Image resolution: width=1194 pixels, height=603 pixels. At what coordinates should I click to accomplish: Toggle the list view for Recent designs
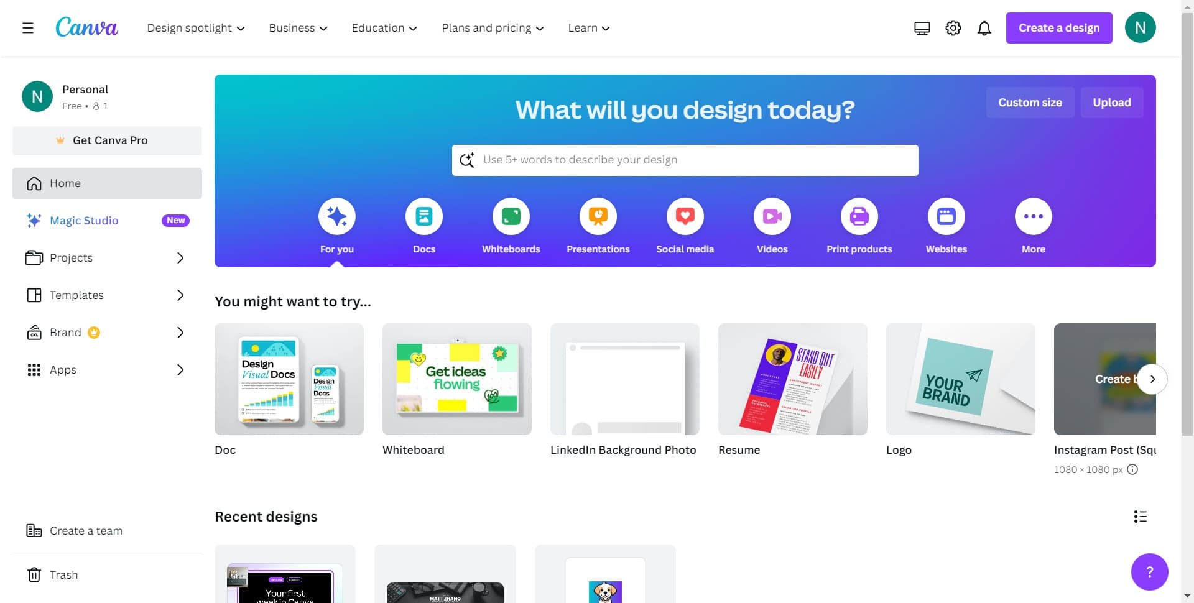pyautogui.click(x=1139, y=516)
